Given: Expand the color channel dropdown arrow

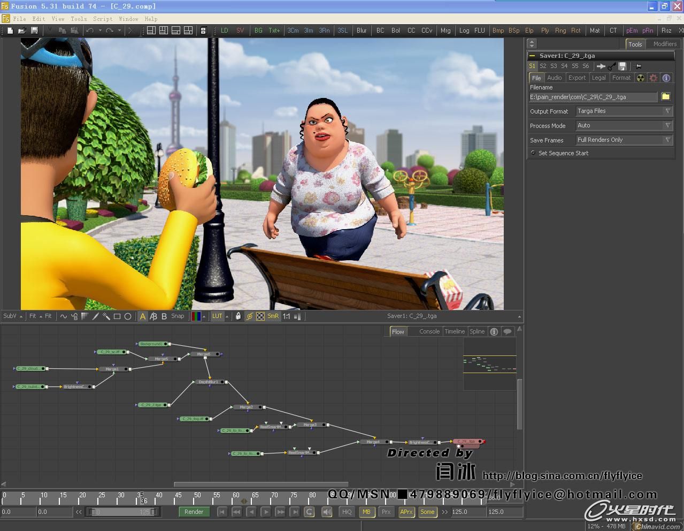Looking at the screenshot, I should point(204,316).
